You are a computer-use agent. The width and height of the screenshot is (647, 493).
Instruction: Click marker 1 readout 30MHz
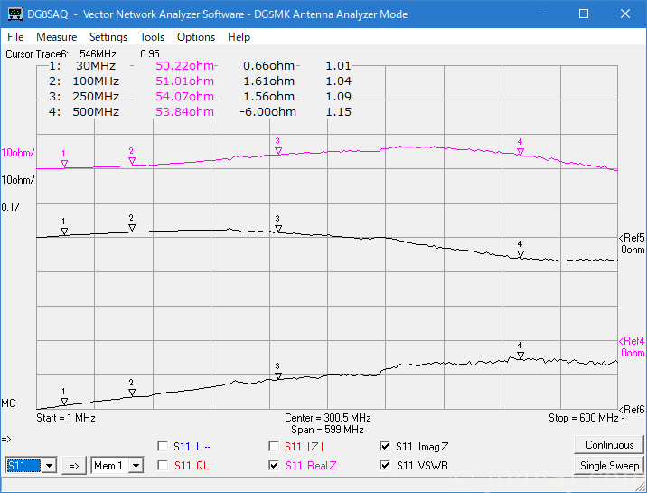96,66
